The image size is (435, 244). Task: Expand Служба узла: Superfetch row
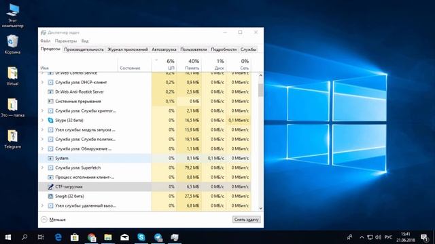[42, 167]
